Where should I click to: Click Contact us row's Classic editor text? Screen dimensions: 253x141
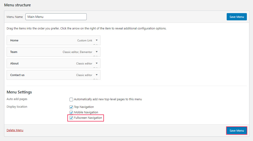[x=84, y=75]
